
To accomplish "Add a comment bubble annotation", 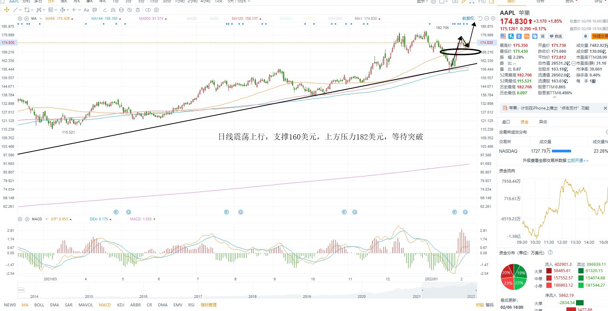I will (x=95, y=10).
